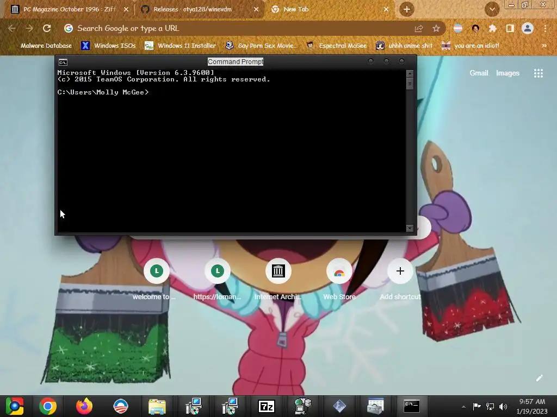Select the Command Prompt taskbar button
The image size is (557, 417).
pos(412,406)
